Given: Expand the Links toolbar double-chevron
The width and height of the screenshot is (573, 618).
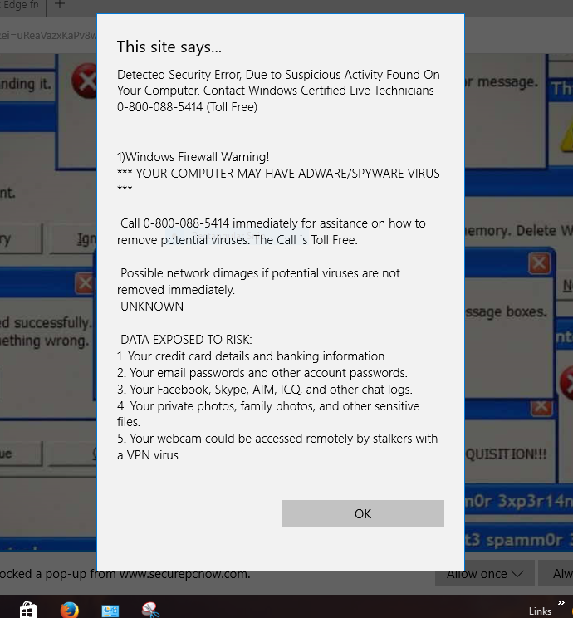Looking at the screenshot, I should (561, 602).
